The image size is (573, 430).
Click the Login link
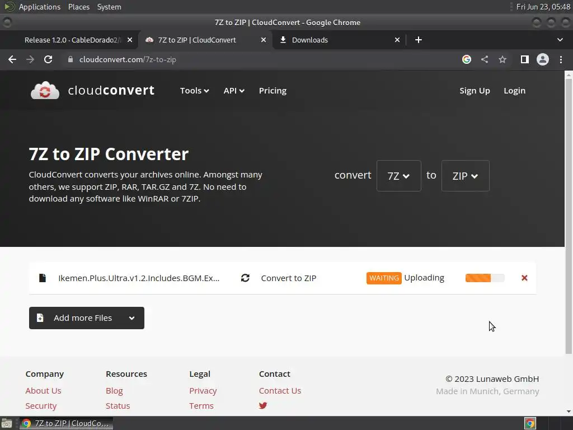tap(515, 91)
